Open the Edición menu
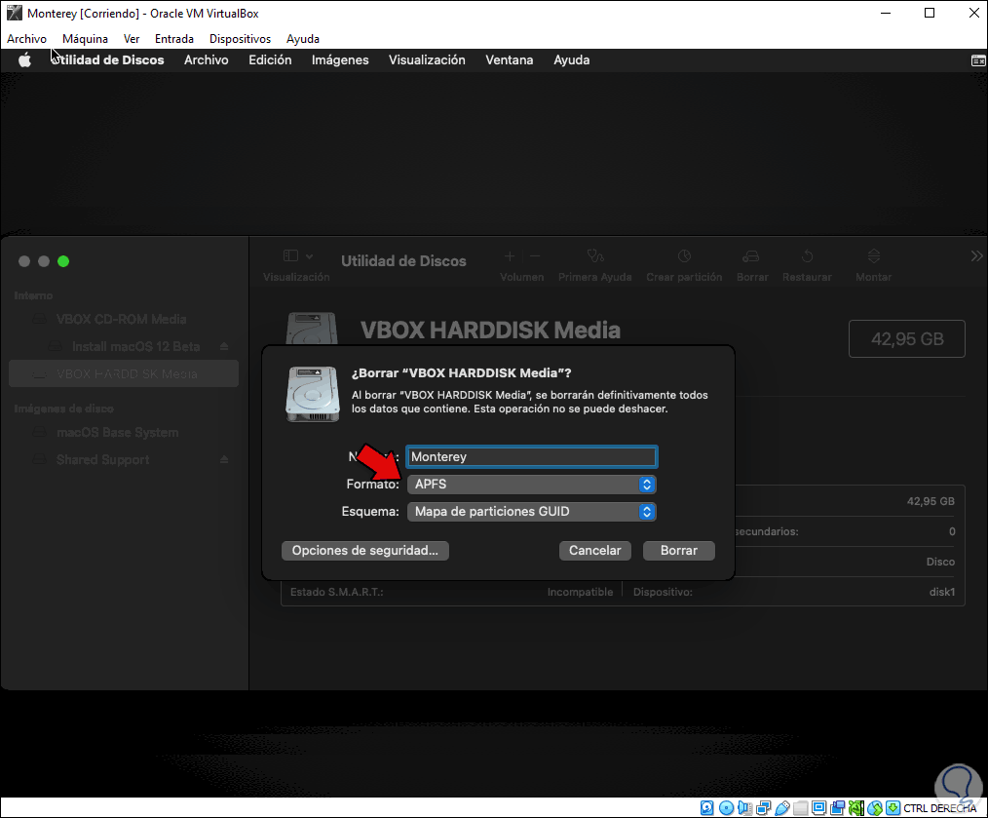Image resolution: width=988 pixels, height=818 pixels. click(x=270, y=59)
